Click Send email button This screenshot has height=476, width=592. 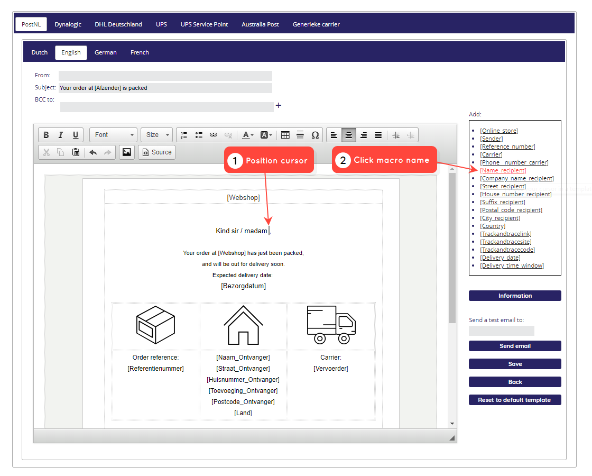coord(515,346)
